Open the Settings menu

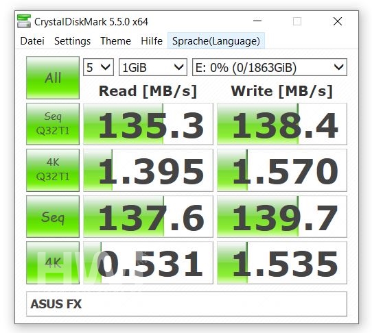click(x=72, y=41)
